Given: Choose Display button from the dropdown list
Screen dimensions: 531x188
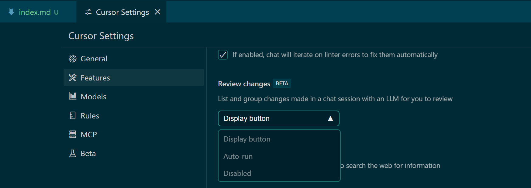Looking at the screenshot, I should pyautogui.click(x=279, y=139).
